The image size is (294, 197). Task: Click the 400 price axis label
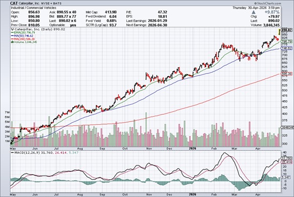pyautogui.click(x=284, y=114)
